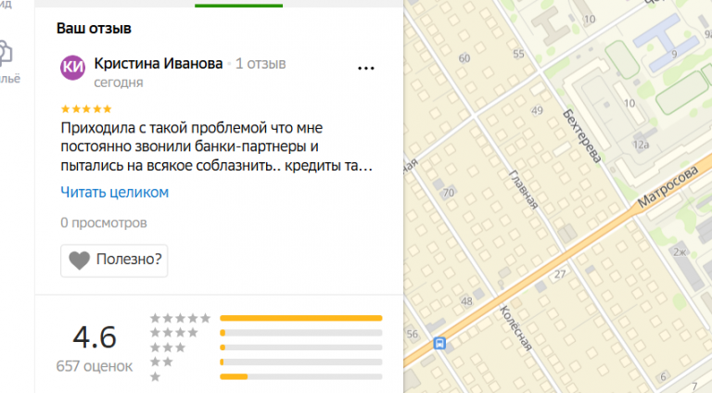Click the heart icon in Полезно button
This screenshot has height=393, width=712.
(80, 260)
